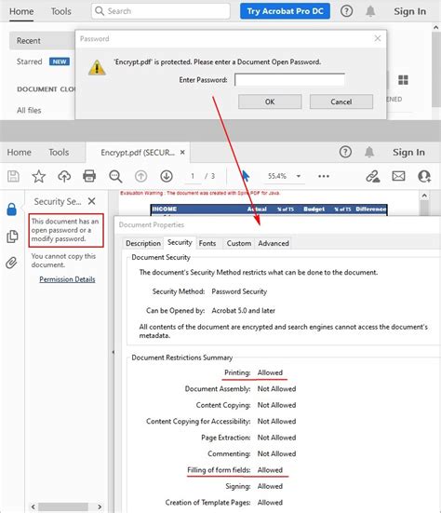
Task: Share a link using link cloud icon
Action: (x=373, y=176)
